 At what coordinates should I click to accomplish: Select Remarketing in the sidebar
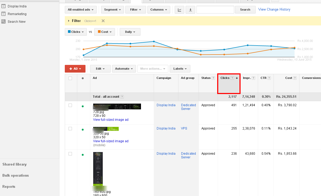[17, 14]
